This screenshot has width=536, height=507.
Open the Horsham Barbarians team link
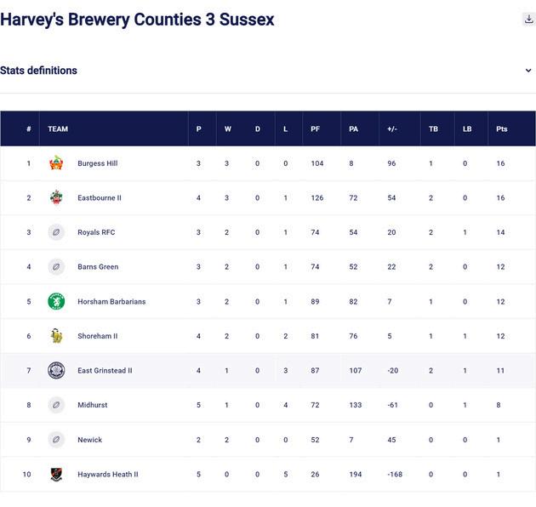click(111, 301)
